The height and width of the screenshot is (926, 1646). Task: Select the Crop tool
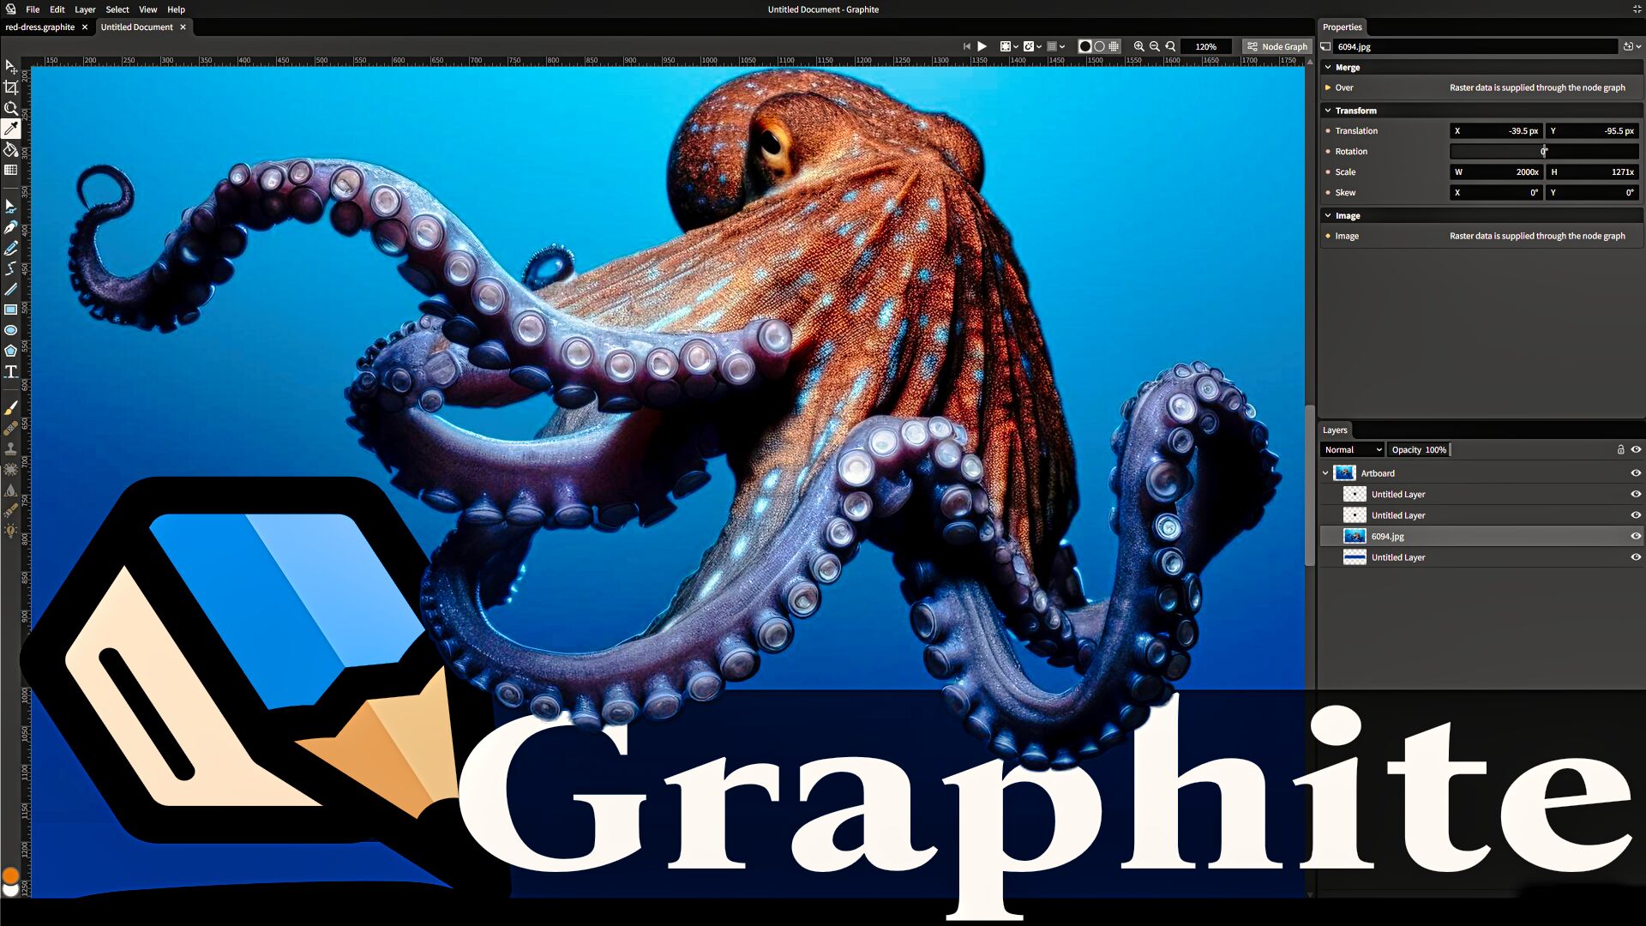tap(12, 87)
